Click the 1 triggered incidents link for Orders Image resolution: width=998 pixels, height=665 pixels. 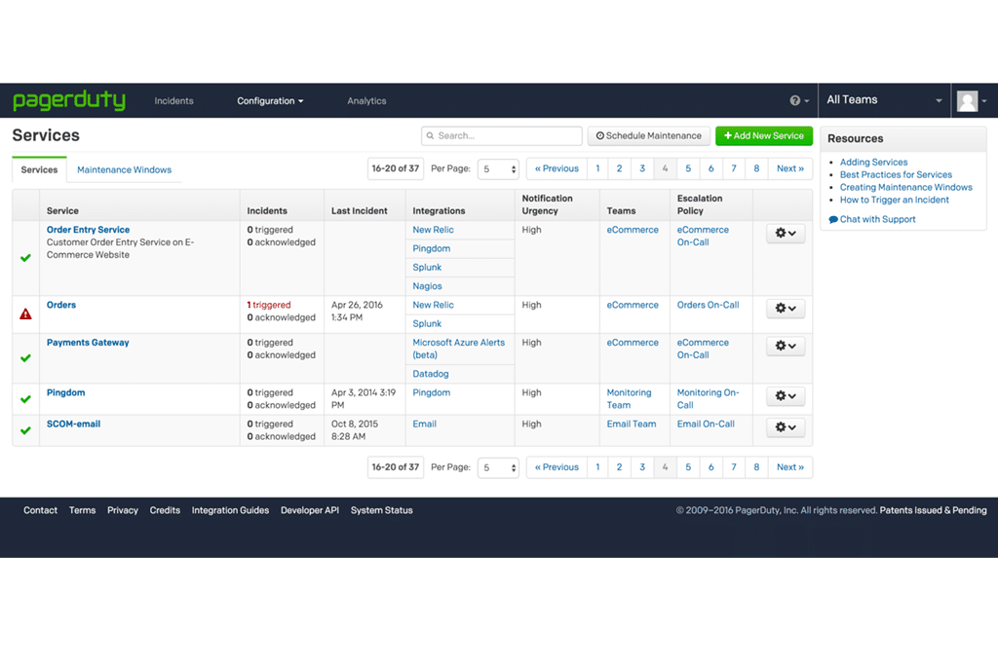click(269, 305)
